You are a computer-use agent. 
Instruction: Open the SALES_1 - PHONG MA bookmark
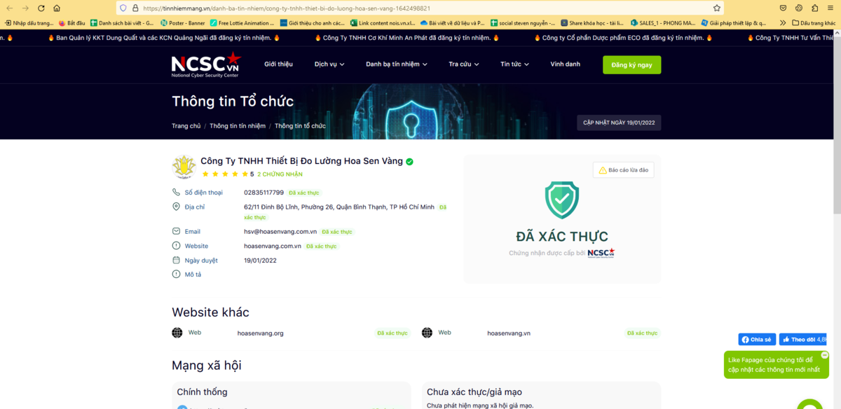tap(662, 22)
